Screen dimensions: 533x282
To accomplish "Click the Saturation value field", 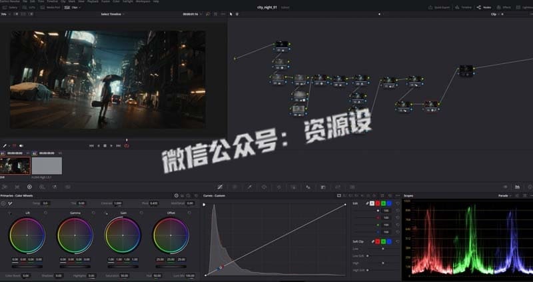I will click(x=125, y=275).
